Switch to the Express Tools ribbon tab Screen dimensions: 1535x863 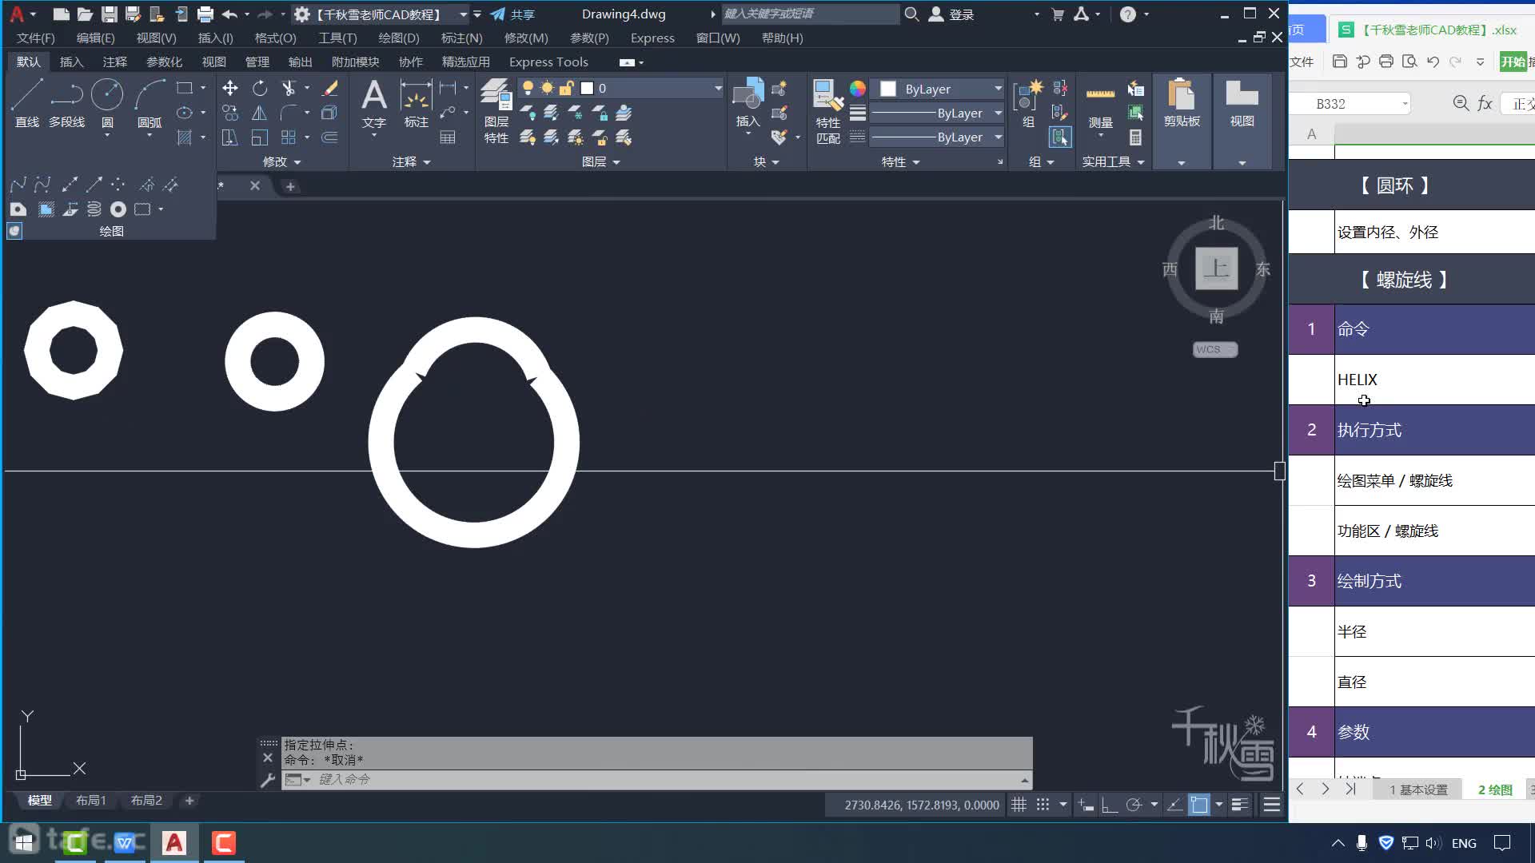coord(548,62)
